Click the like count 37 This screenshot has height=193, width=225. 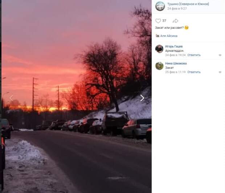164,21
